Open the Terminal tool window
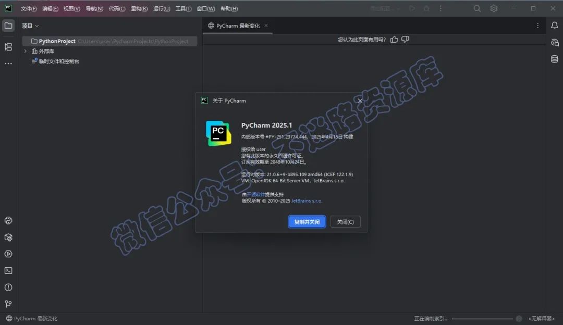 8,270
